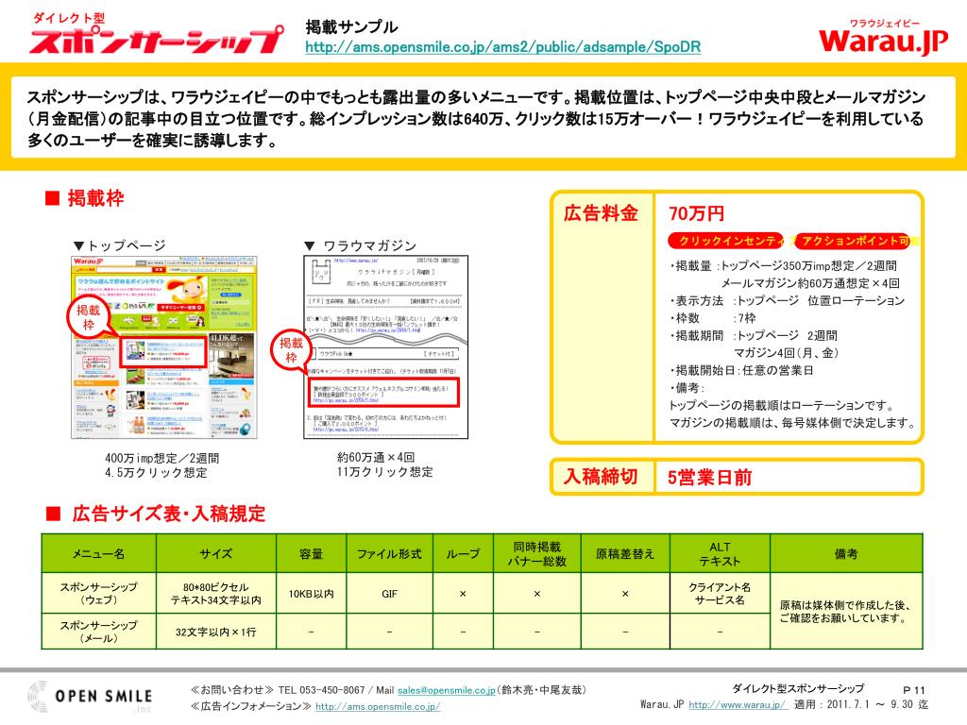This screenshot has height=725, width=967.
Task: Select the 入稿締切 label
Action: click(x=601, y=477)
